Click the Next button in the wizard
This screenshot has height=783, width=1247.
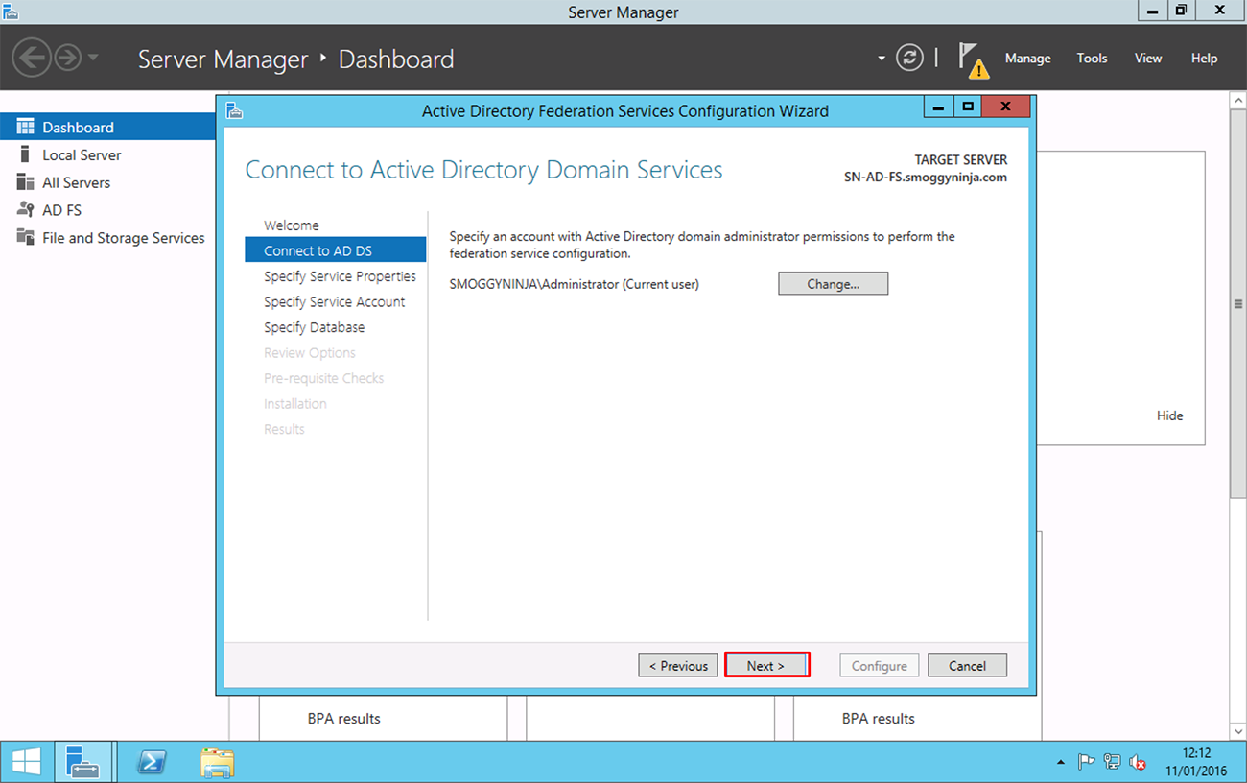(x=766, y=665)
